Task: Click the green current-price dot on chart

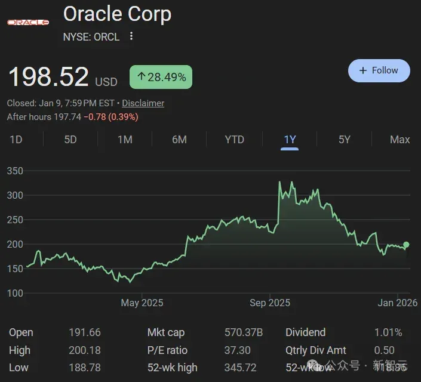Action: pyautogui.click(x=406, y=245)
